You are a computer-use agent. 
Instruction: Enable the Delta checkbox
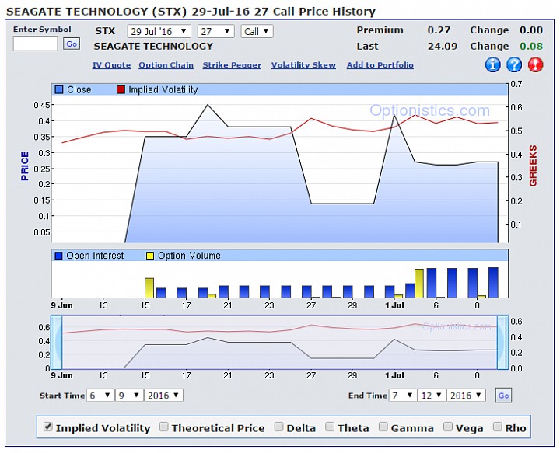tap(278, 427)
